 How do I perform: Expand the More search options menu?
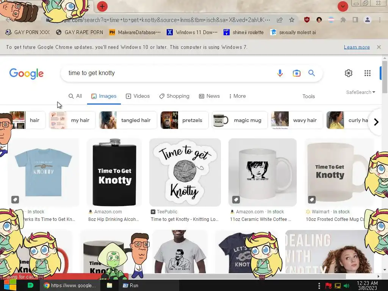point(237,96)
